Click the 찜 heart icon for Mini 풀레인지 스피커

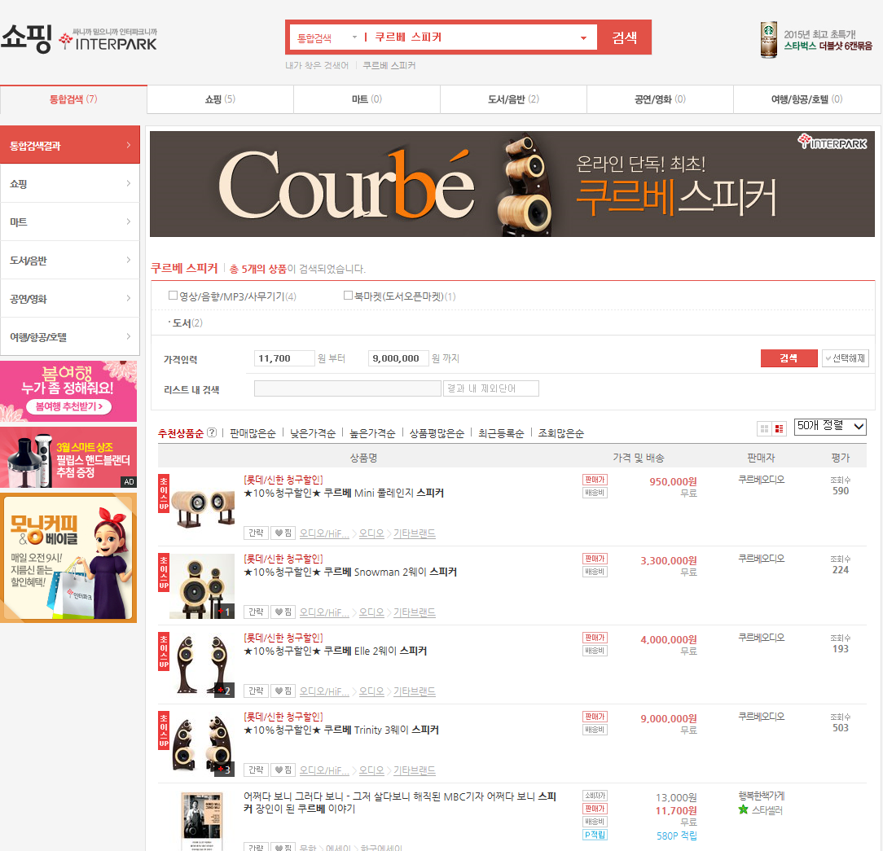coord(283,533)
